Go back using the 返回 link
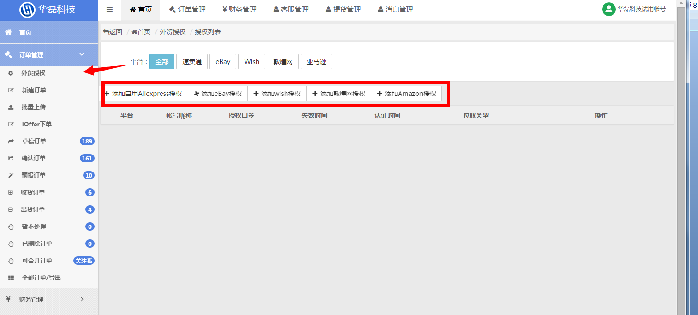This screenshot has width=698, height=315. click(x=113, y=32)
